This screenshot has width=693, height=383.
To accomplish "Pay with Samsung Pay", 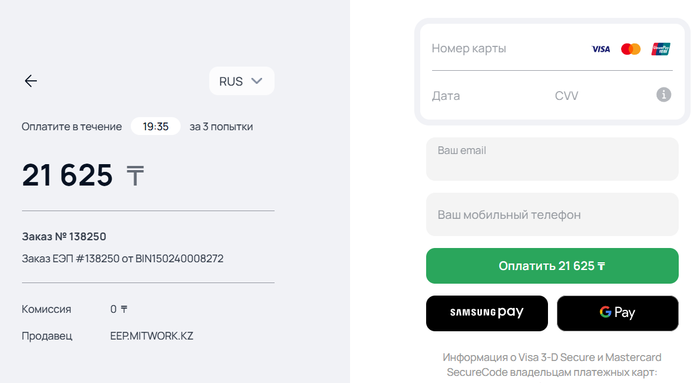I will [x=487, y=313].
